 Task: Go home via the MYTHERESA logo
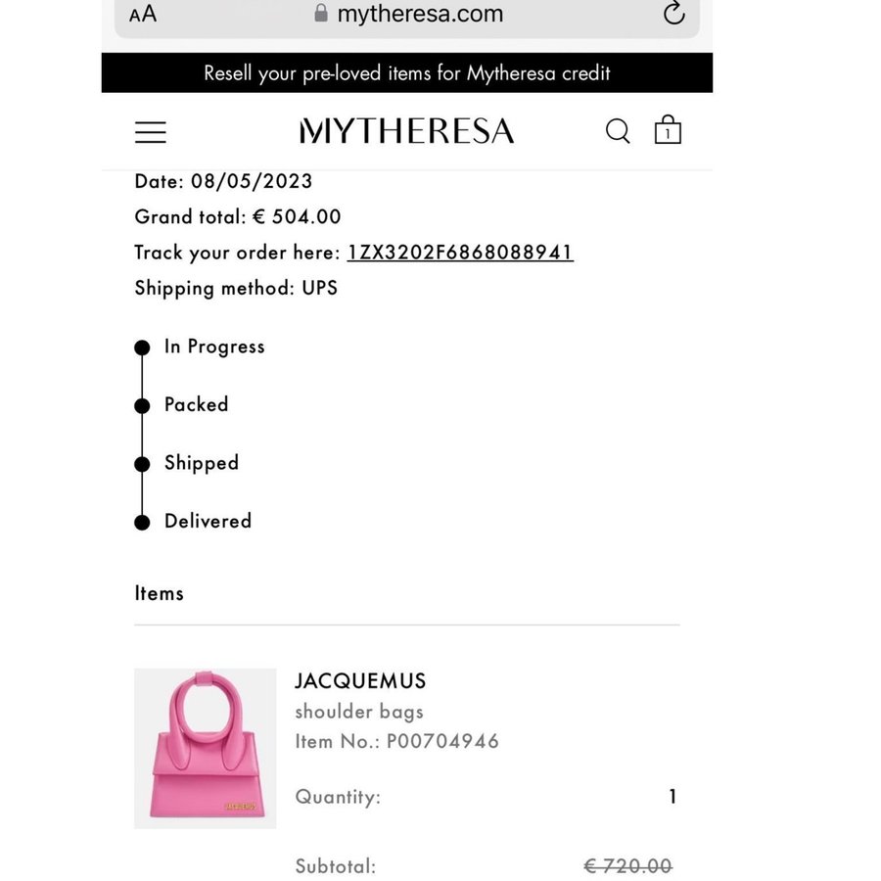click(406, 131)
